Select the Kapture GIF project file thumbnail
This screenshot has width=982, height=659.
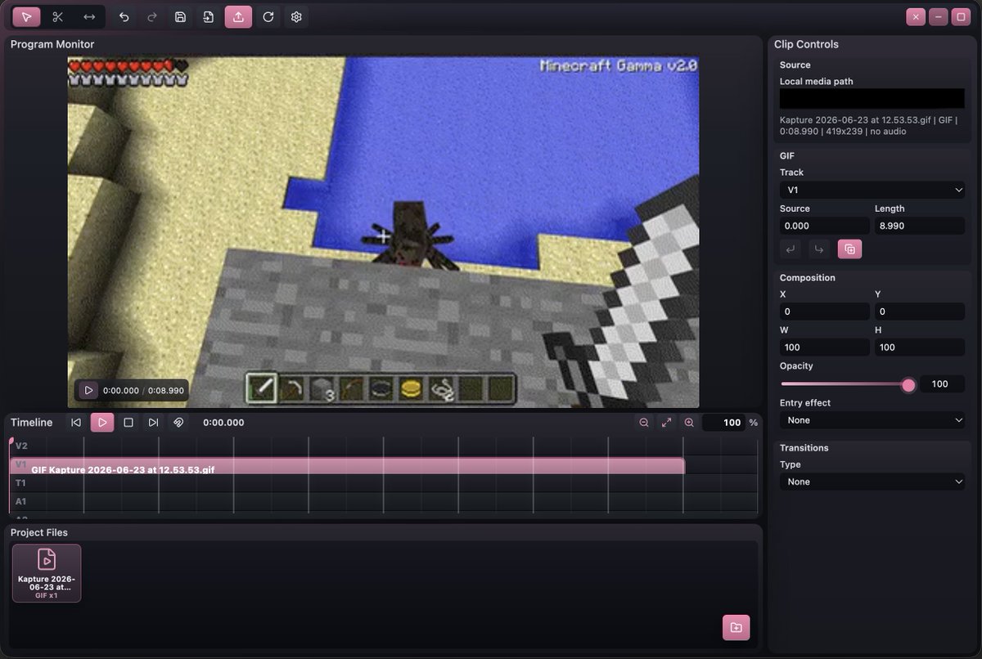click(x=47, y=573)
